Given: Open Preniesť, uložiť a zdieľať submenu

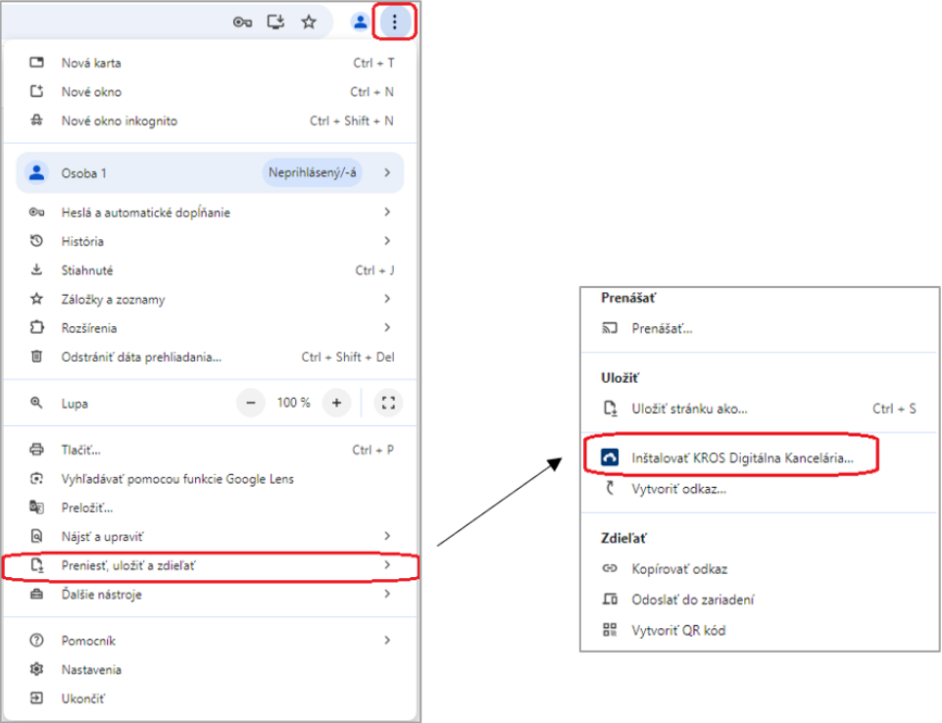Looking at the screenshot, I should click(x=211, y=566).
